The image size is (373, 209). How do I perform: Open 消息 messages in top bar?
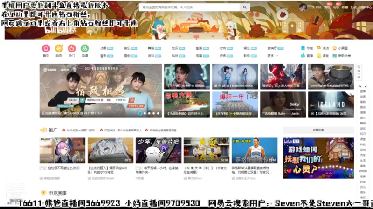coord(327,7)
